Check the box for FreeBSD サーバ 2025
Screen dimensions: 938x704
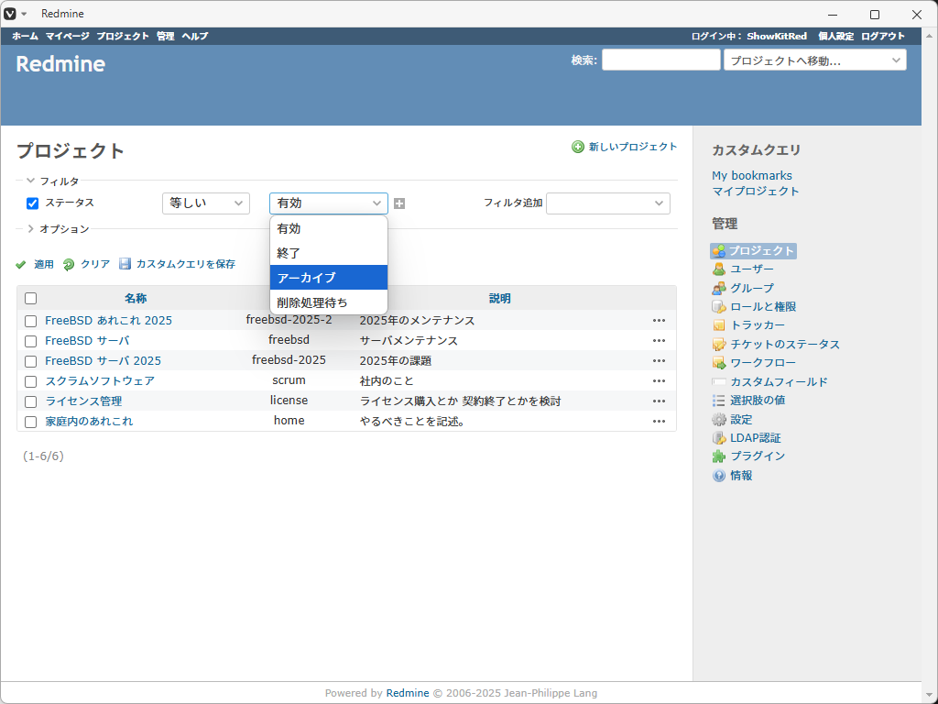click(x=30, y=361)
